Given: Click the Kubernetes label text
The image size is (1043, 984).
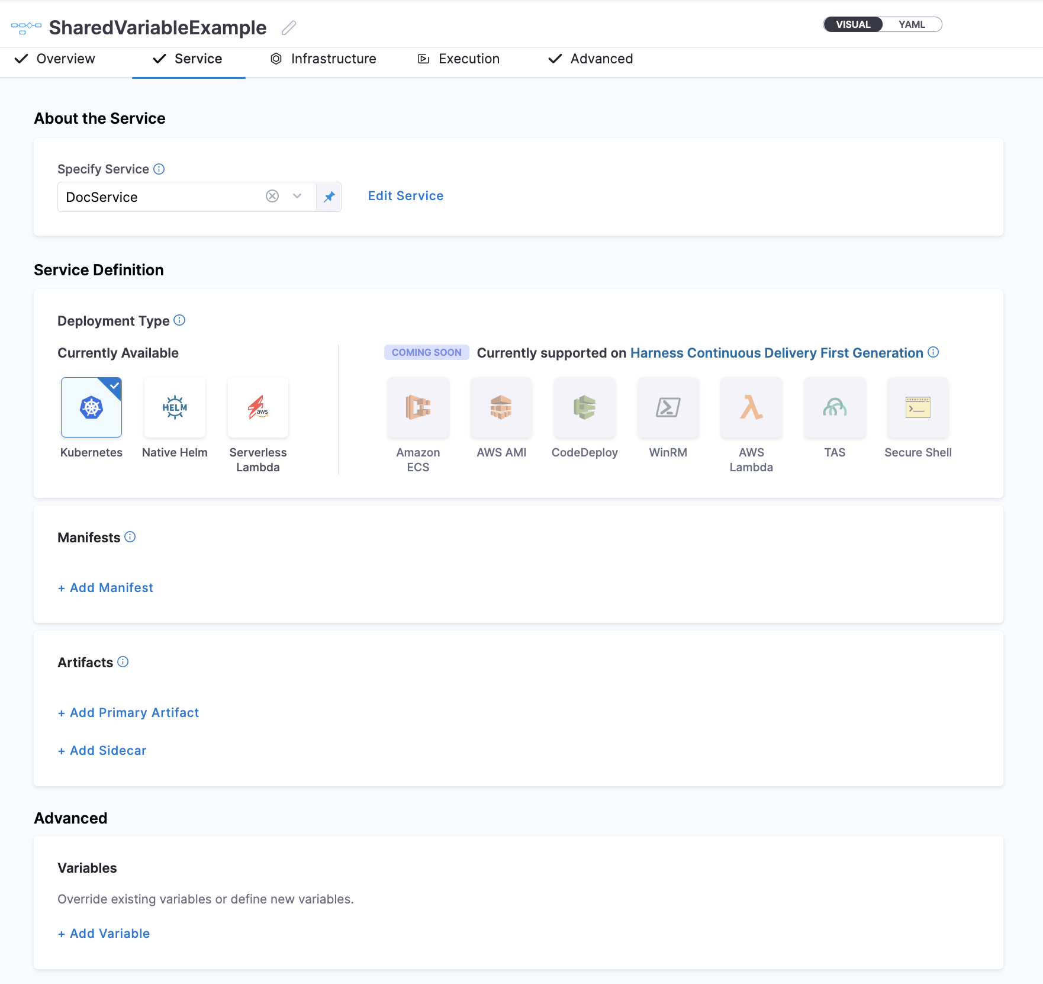Looking at the screenshot, I should (x=91, y=452).
